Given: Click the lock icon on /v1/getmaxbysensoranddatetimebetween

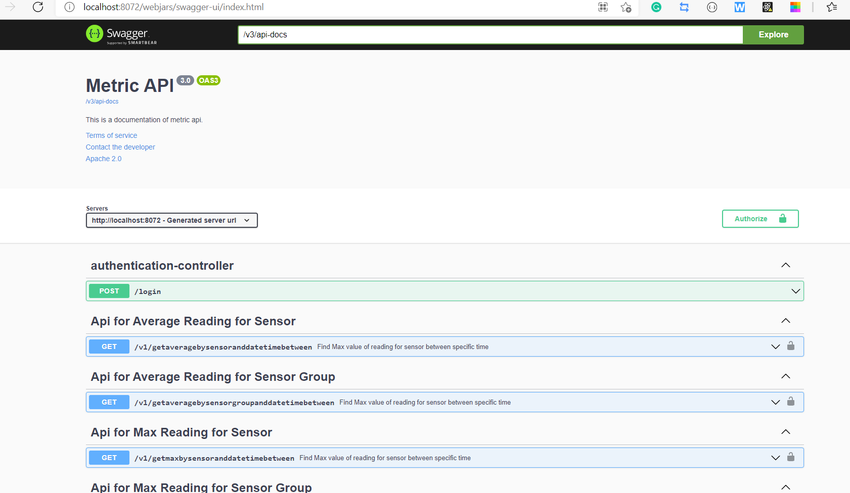Looking at the screenshot, I should (791, 458).
